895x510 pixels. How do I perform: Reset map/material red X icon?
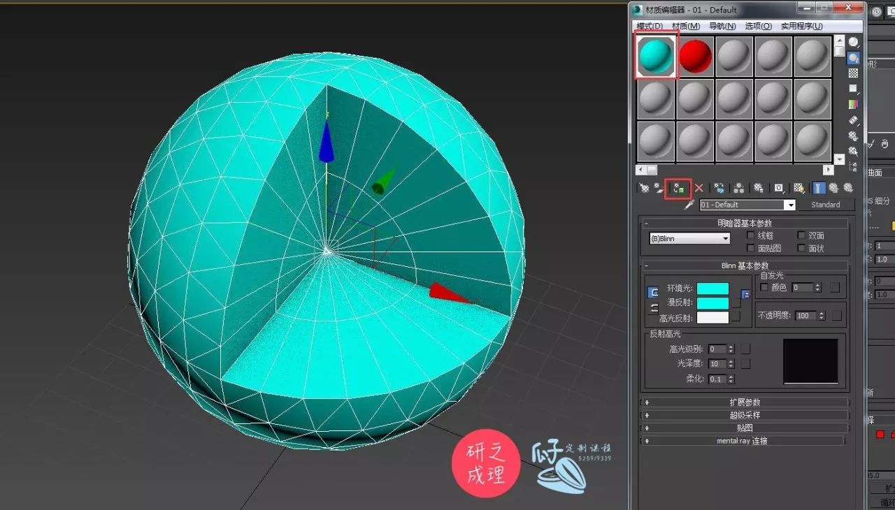pyautogui.click(x=699, y=188)
